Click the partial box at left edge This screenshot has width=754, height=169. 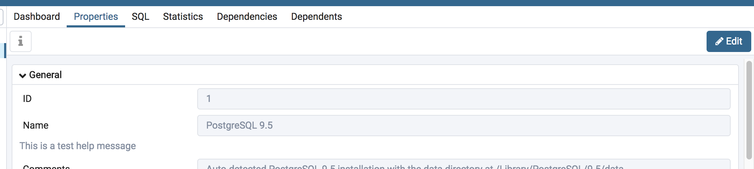click(x=1, y=17)
